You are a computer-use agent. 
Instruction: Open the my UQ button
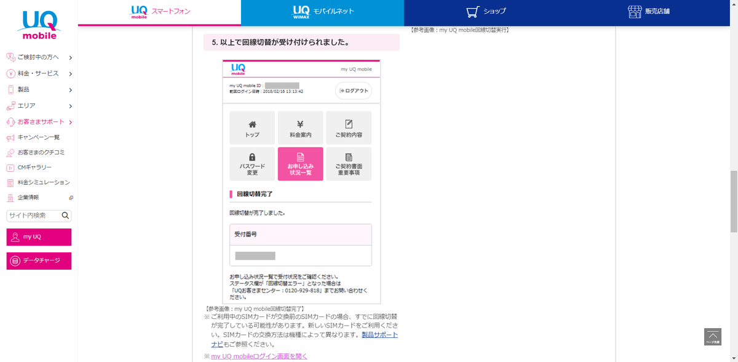39,237
